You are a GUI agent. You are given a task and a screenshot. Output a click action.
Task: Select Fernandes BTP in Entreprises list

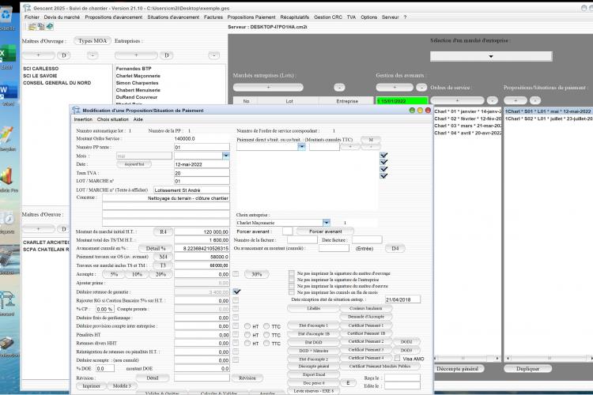134,69
